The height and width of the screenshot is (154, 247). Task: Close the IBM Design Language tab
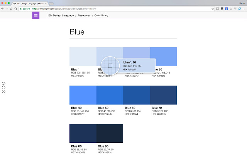(x=46, y=3)
